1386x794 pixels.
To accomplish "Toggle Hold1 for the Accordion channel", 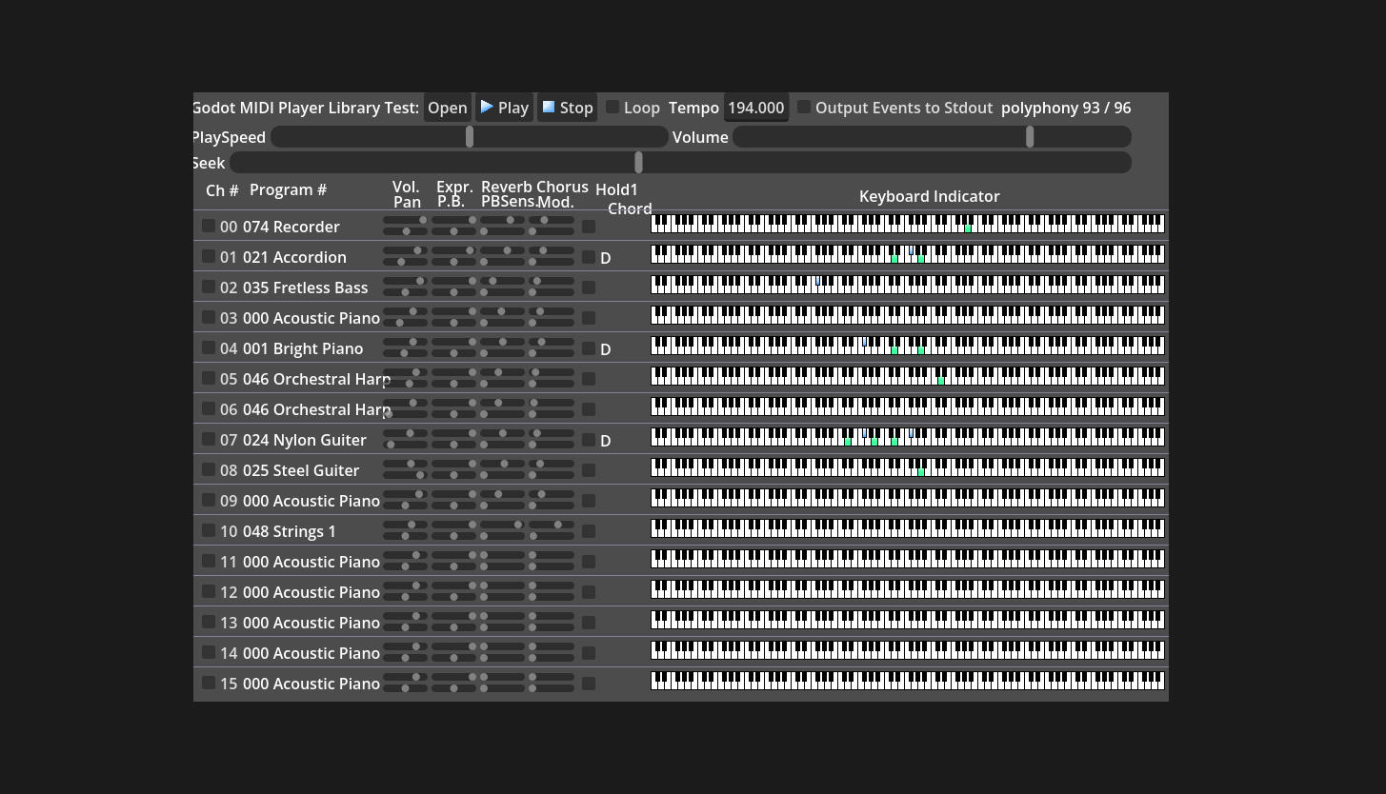I will tap(589, 257).
